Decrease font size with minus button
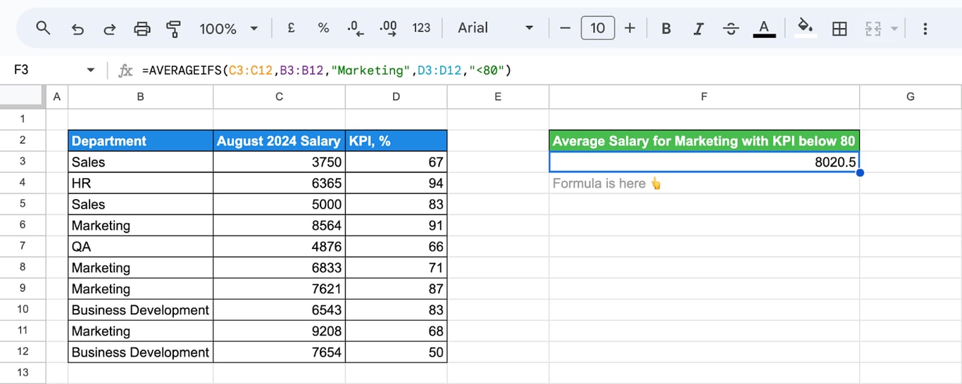 tap(565, 28)
